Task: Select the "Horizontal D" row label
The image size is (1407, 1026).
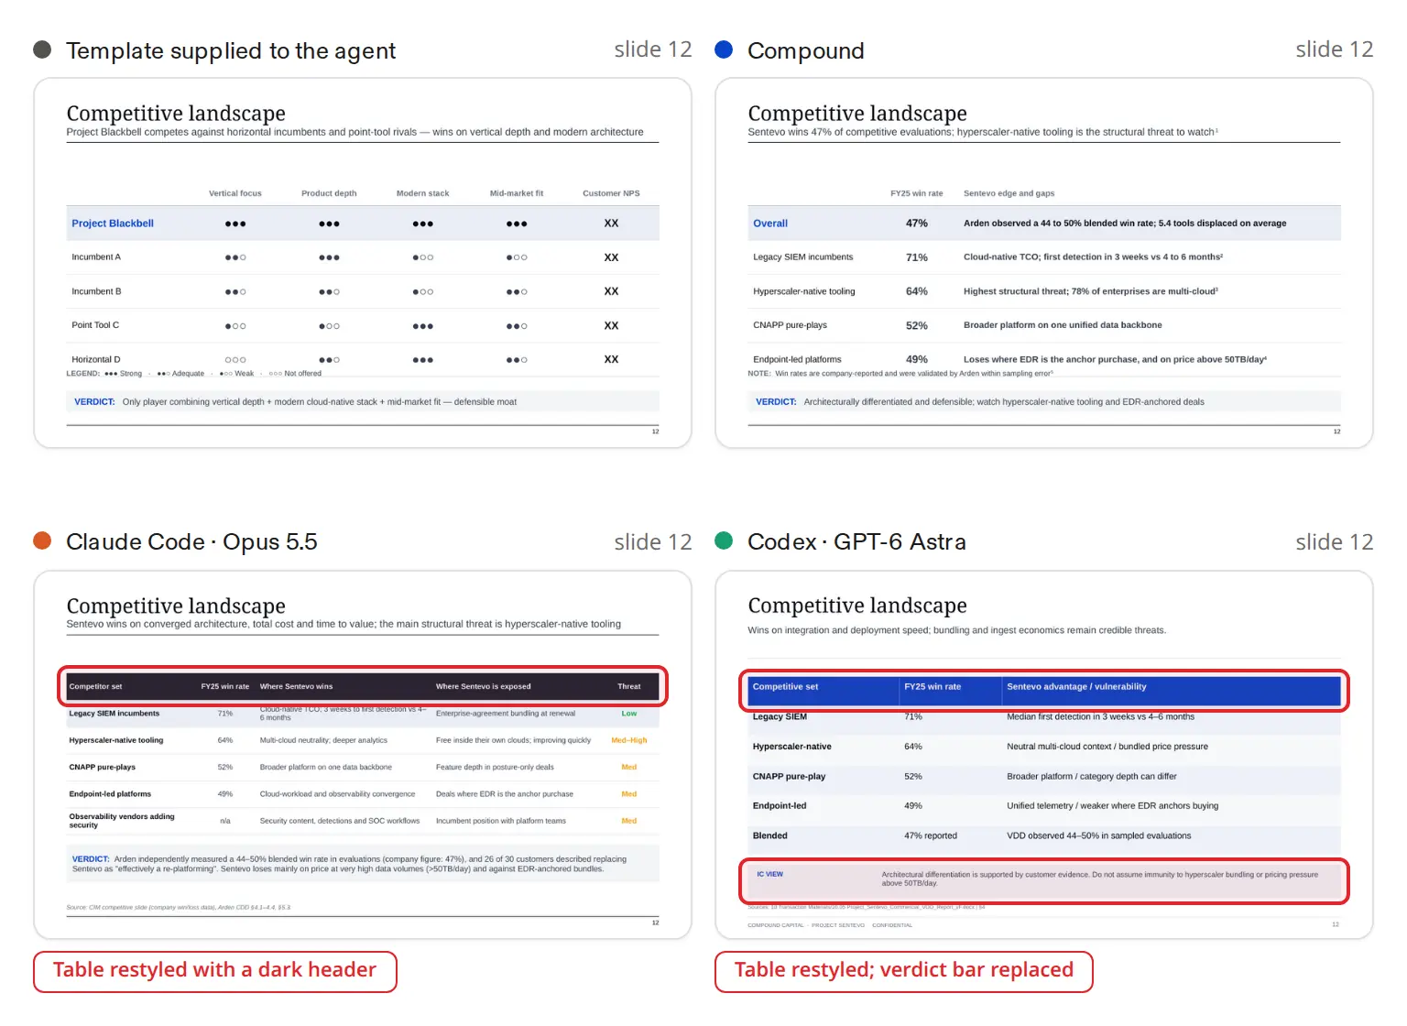Action: pos(96,360)
